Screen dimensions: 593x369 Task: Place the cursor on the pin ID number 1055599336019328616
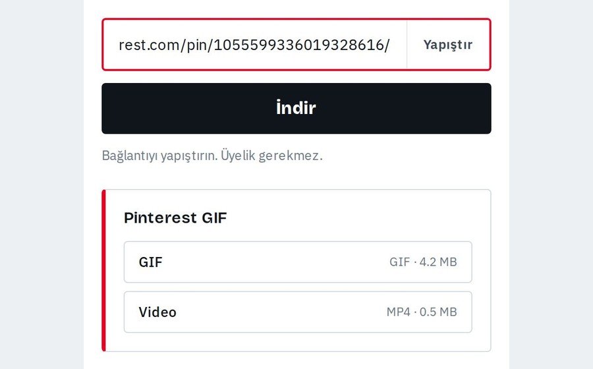pos(299,45)
